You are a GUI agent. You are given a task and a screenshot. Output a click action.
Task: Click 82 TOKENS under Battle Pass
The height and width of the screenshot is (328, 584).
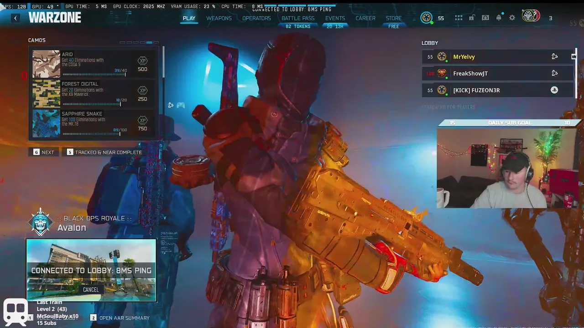click(x=298, y=26)
